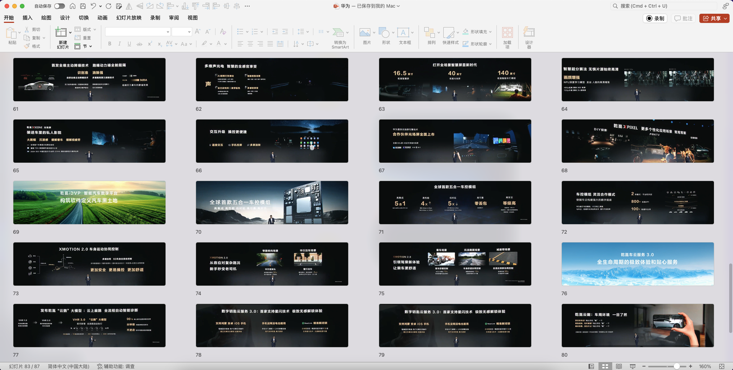Switch to the 切换 transitions tab
The width and height of the screenshot is (733, 370).
pyautogui.click(x=84, y=18)
